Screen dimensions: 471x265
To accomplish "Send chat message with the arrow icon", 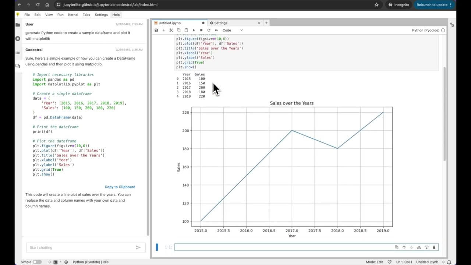I will [x=138, y=247].
